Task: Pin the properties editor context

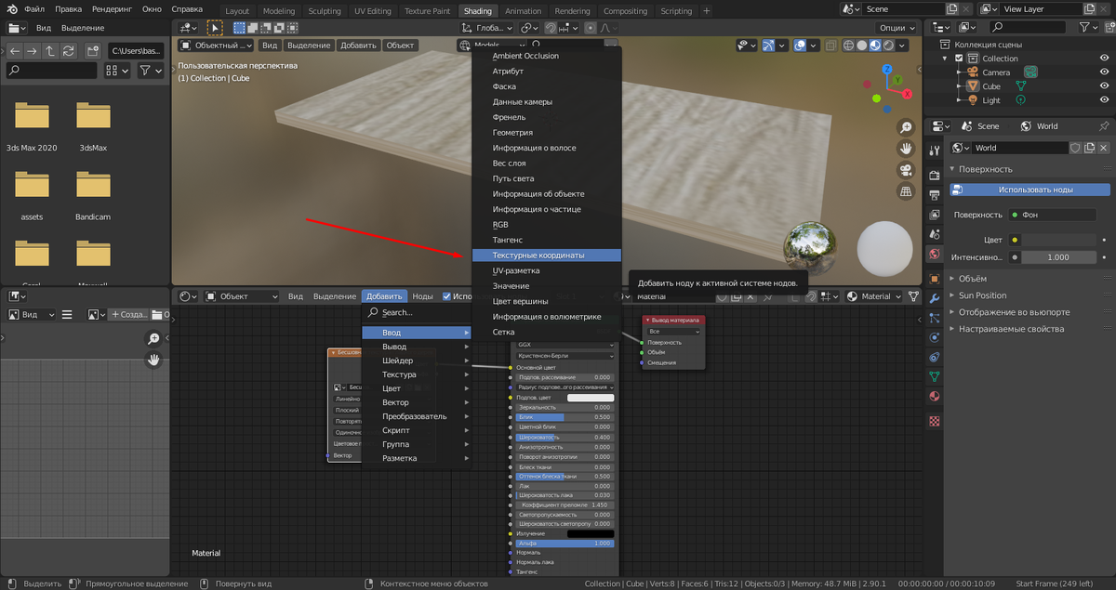Action: pos(1103,126)
